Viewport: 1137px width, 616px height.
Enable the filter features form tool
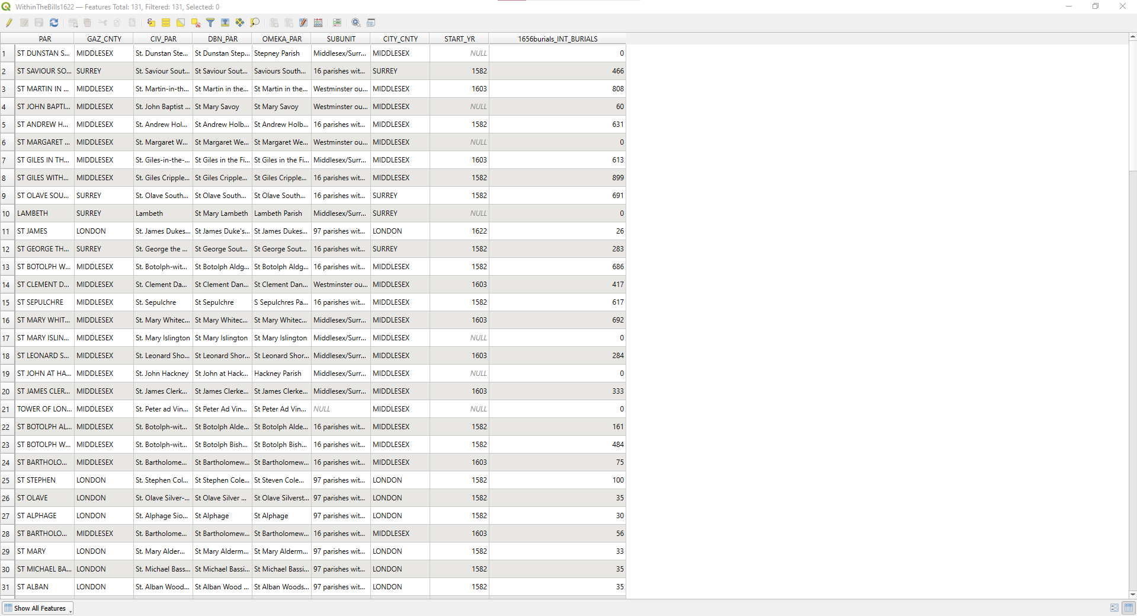point(211,23)
